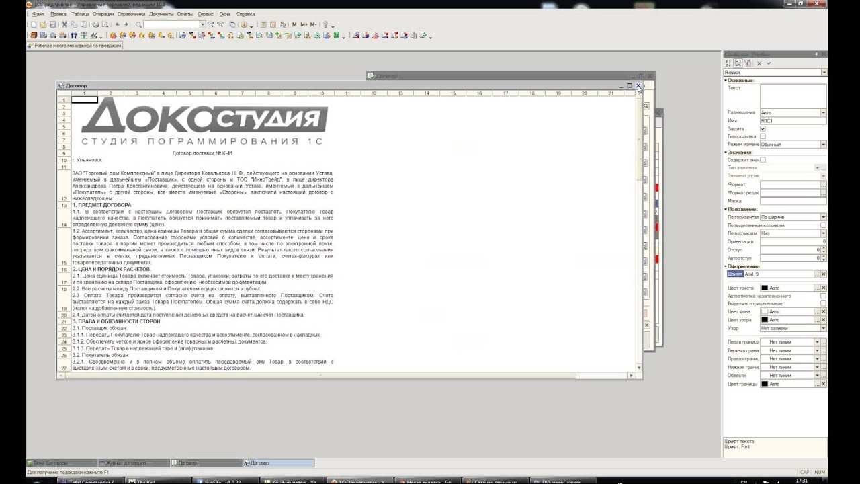Click the M+ memory add button
The height and width of the screenshot is (484, 860).
tap(304, 24)
